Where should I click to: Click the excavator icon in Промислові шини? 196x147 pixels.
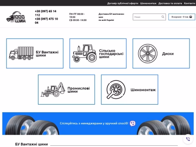click(53, 89)
